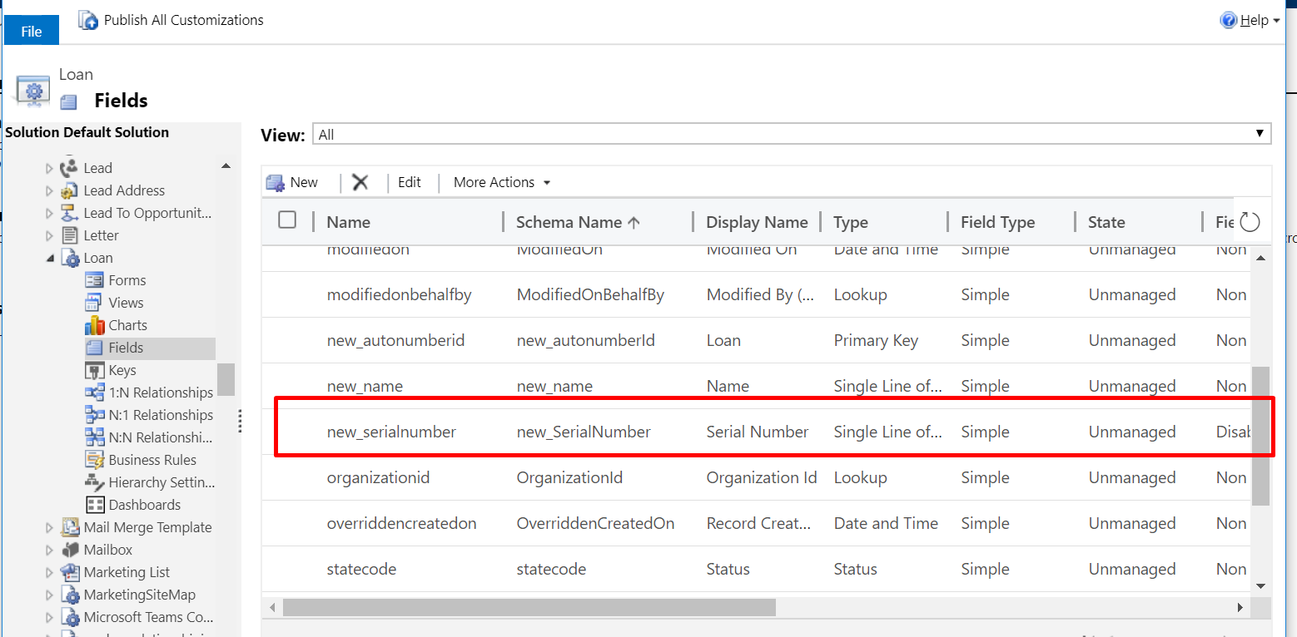
Task: Click the Keys icon in solution tree
Action: [x=94, y=370]
